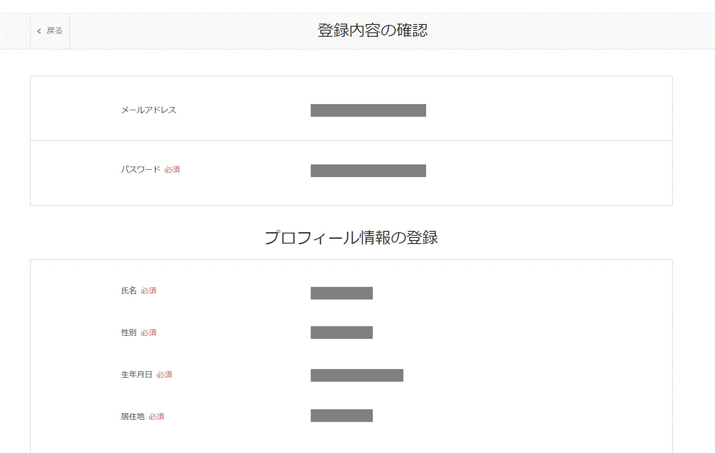Click the redacted password value
Viewport: 715px width, 453px height.
(x=368, y=171)
